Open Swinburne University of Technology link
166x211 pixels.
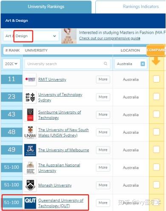click(60, 115)
